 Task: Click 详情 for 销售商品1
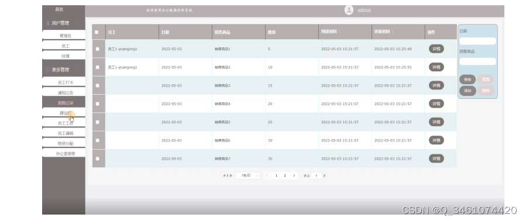click(436, 49)
